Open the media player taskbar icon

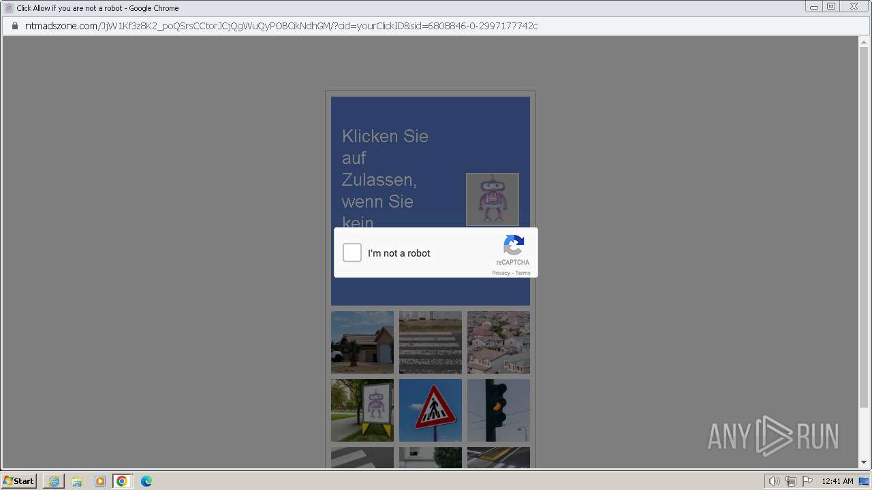100,481
